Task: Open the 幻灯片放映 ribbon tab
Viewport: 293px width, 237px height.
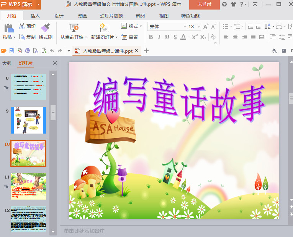Action: tap(111, 16)
